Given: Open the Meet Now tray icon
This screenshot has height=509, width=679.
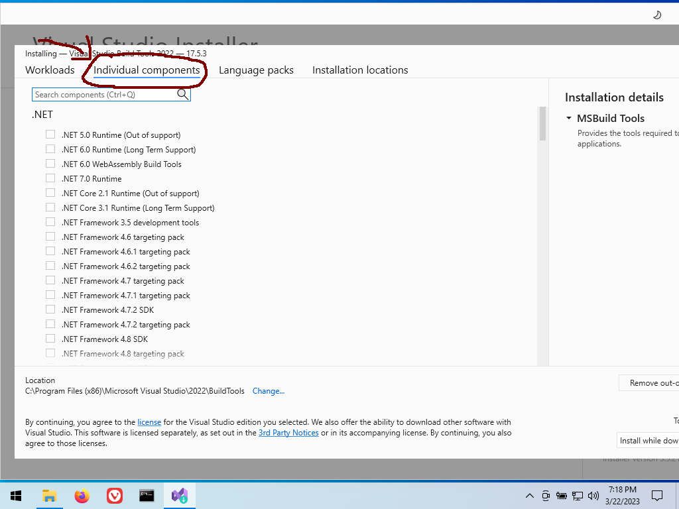Looking at the screenshot, I should (x=546, y=496).
